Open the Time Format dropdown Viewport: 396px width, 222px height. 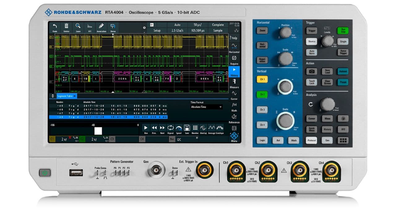pyautogui.click(x=207, y=107)
